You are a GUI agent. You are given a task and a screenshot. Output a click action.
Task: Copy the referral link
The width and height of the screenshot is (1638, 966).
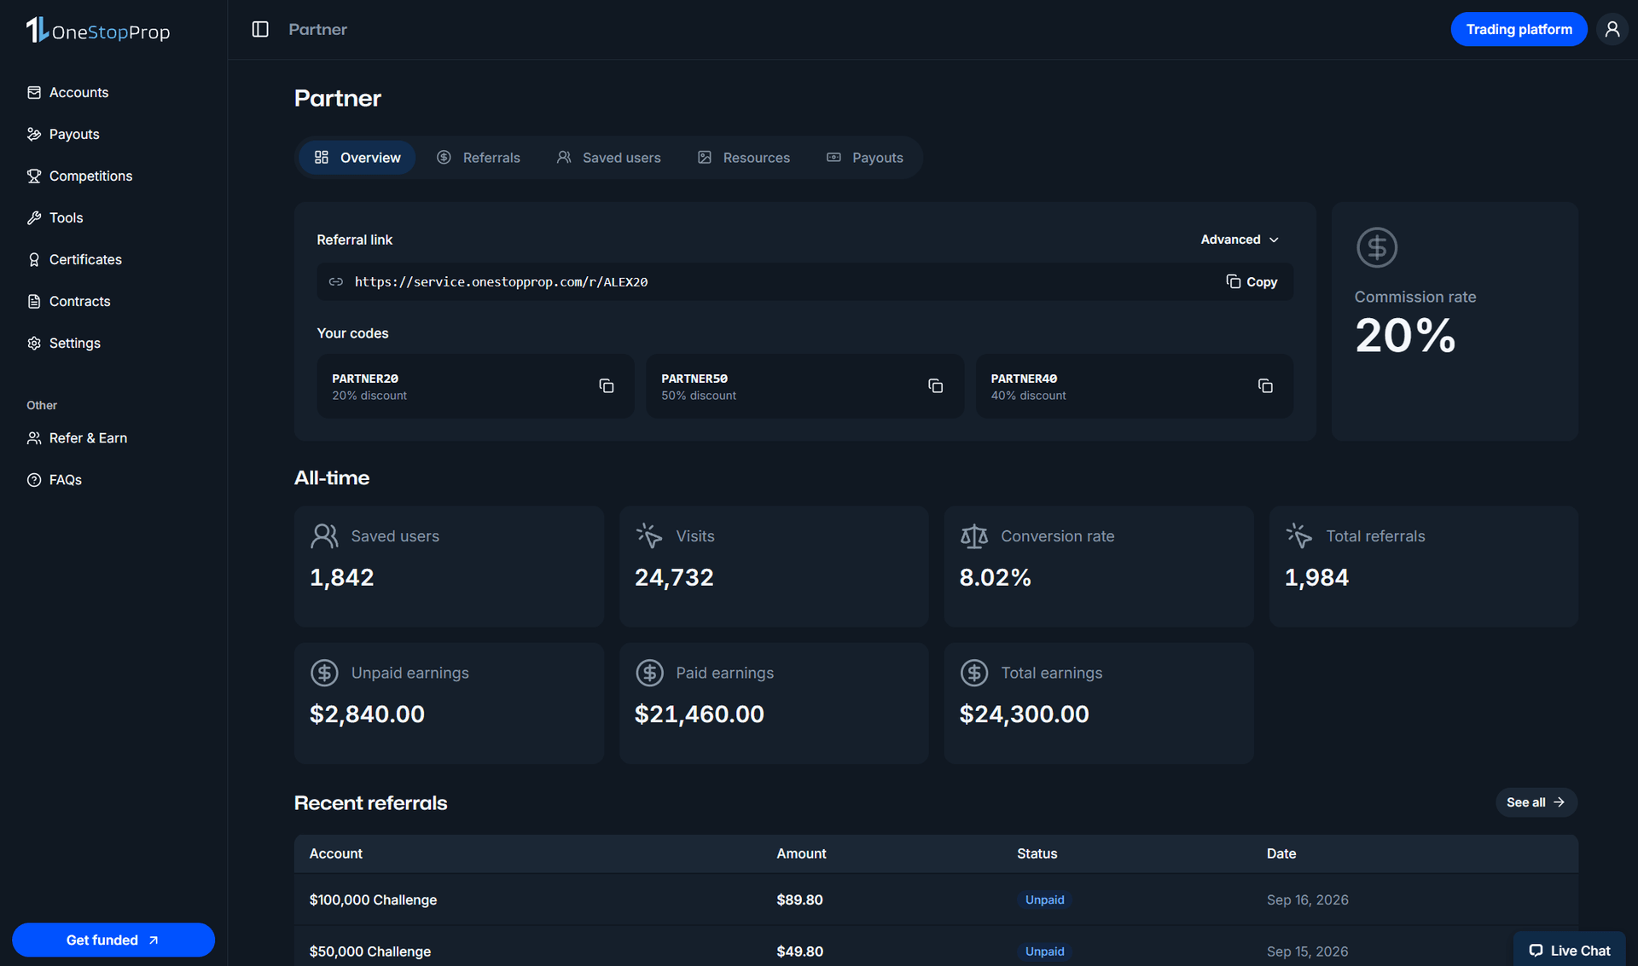[1252, 281]
